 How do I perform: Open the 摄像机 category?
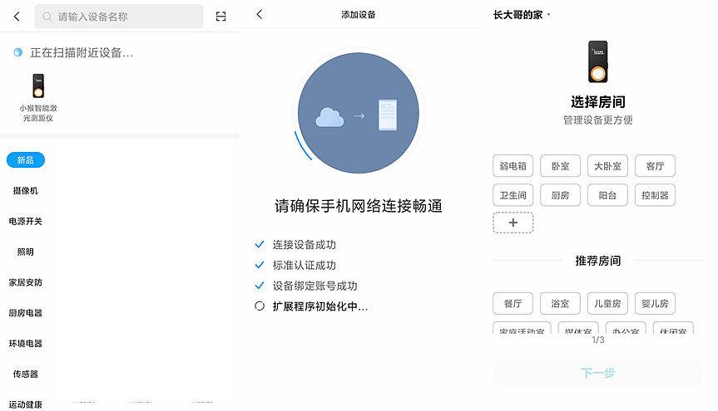click(x=26, y=191)
